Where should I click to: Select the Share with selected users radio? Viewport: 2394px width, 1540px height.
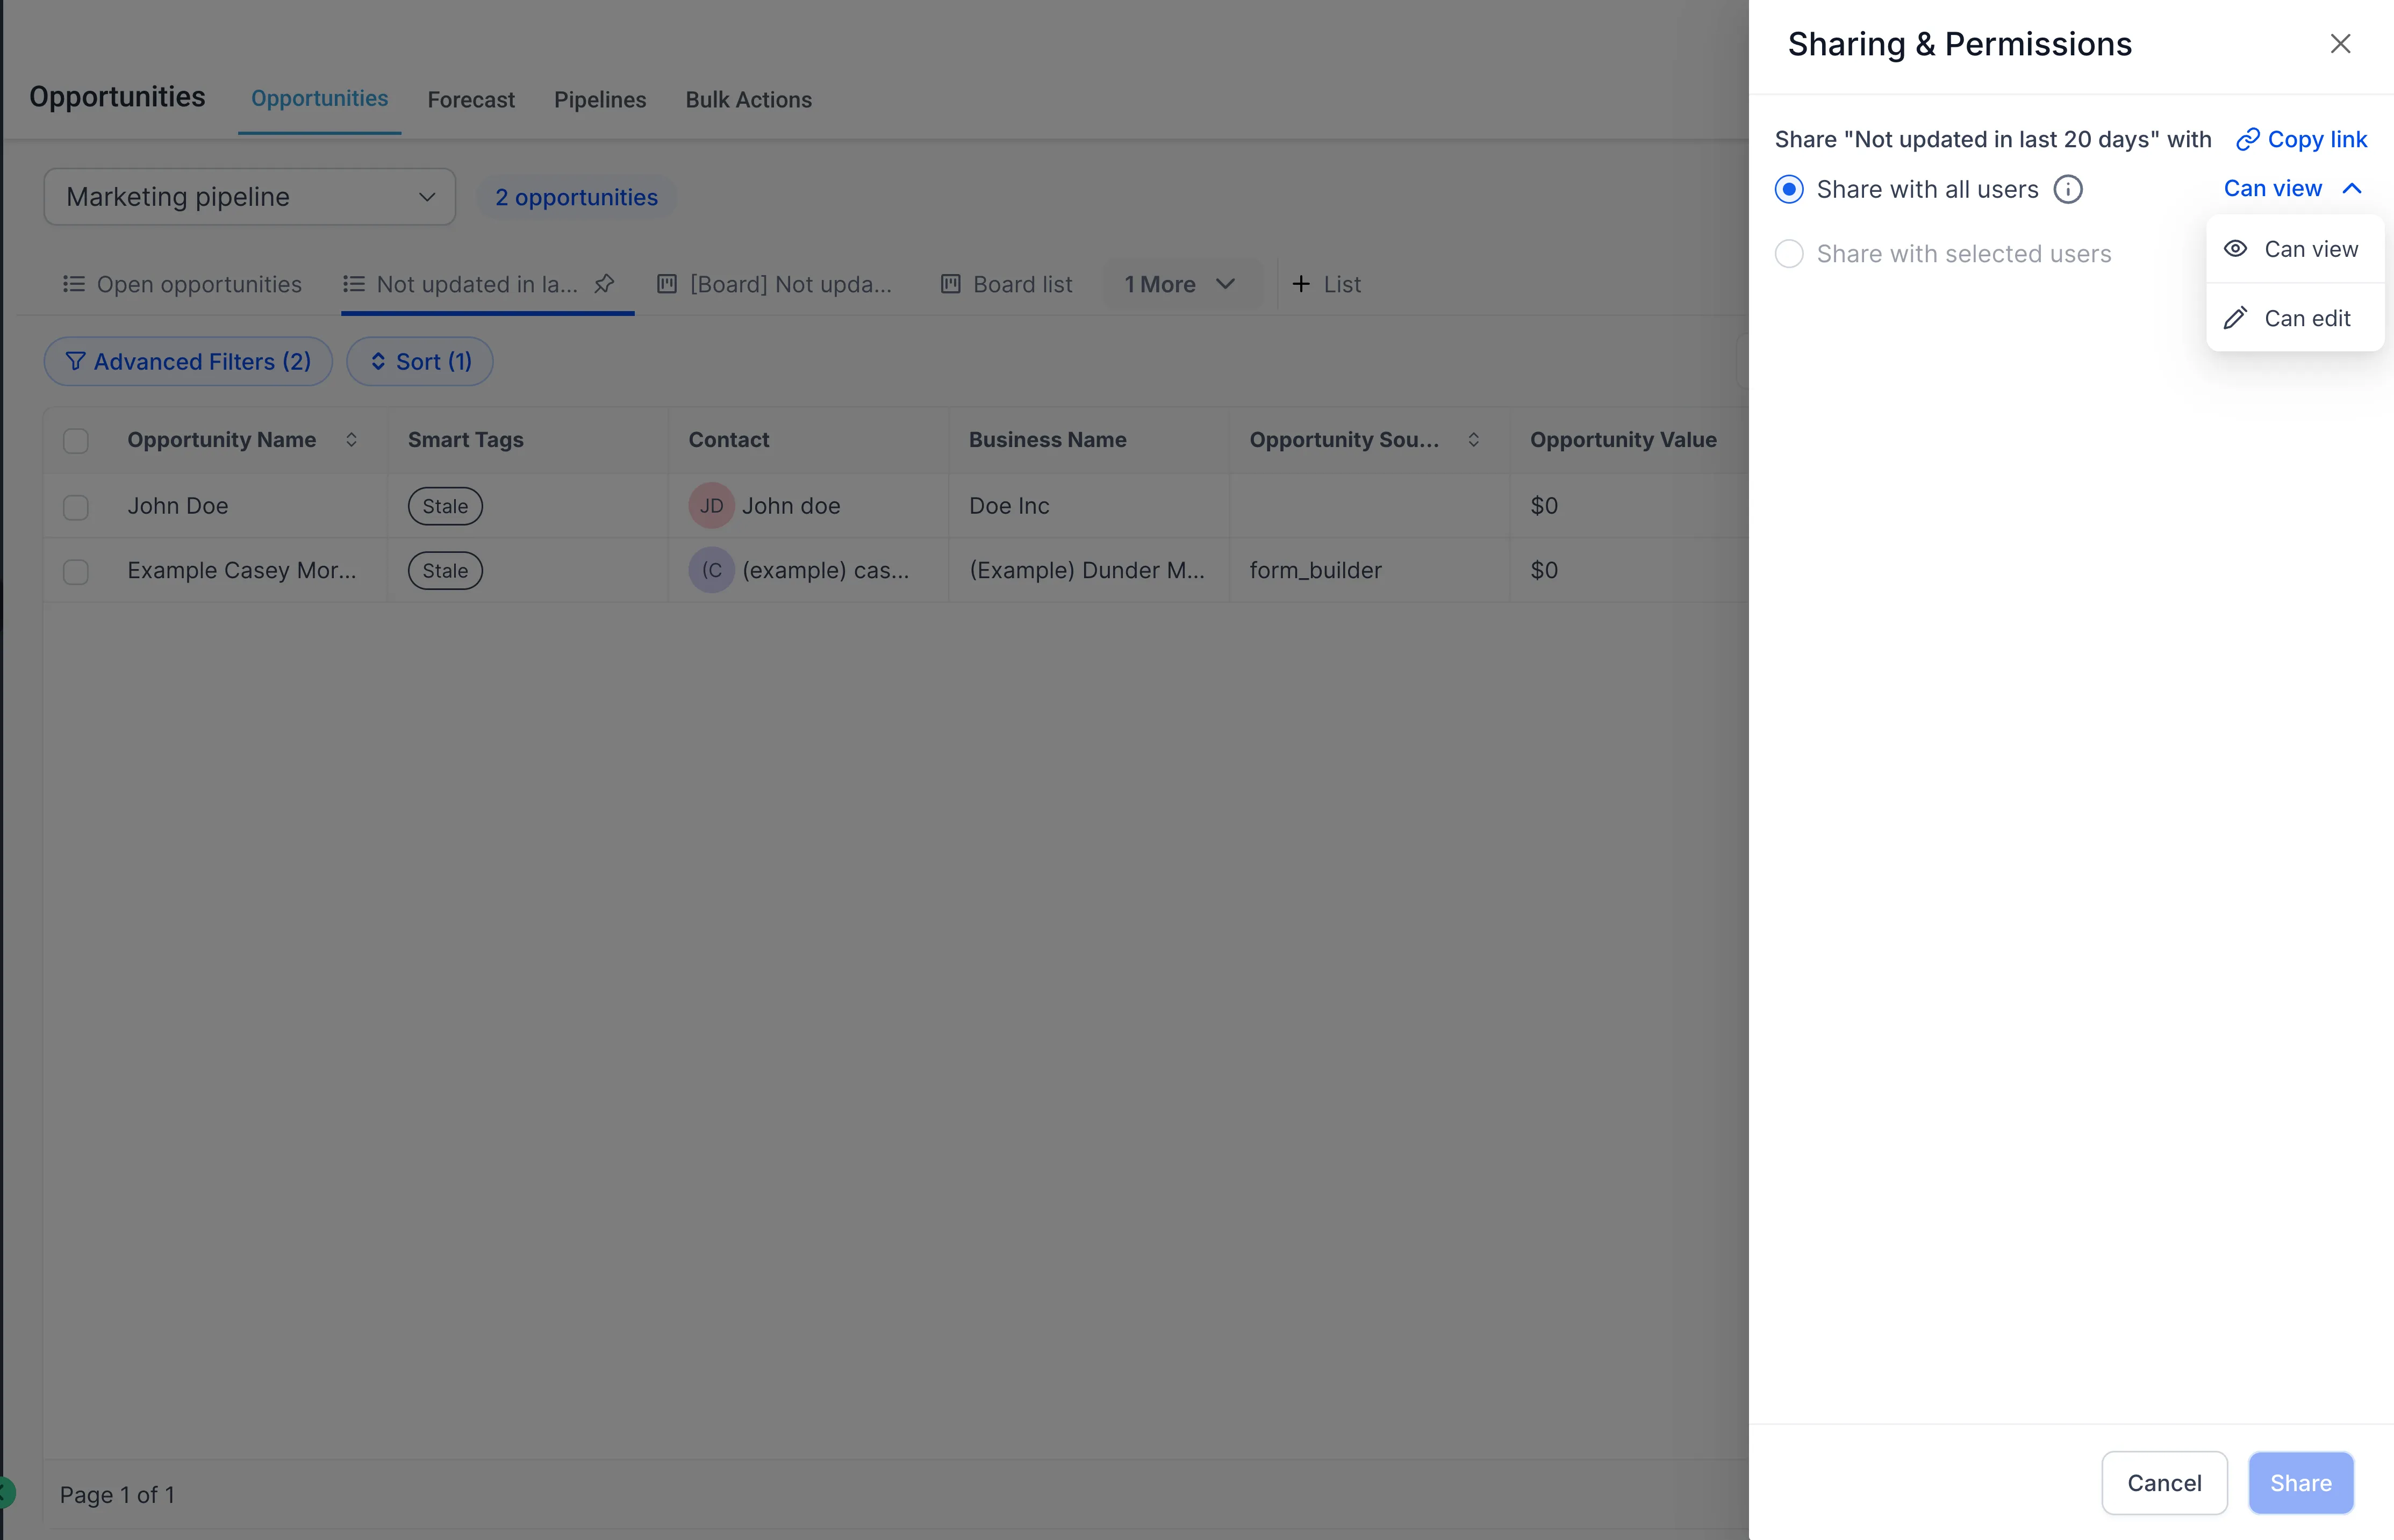click(1789, 254)
